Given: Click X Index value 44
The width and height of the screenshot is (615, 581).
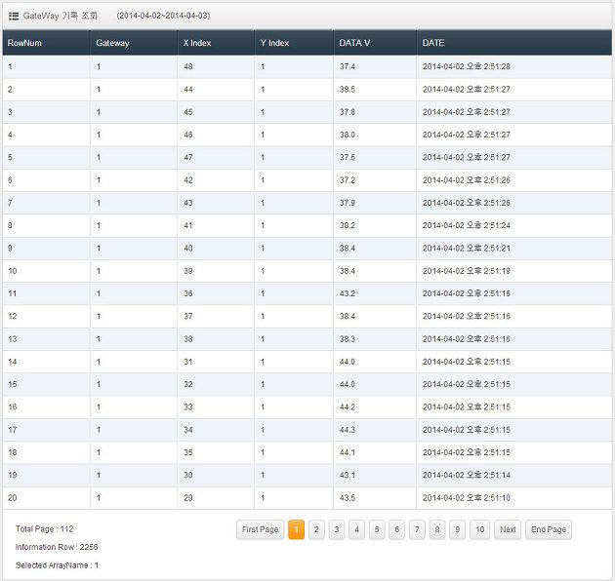Looking at the screenshot, I should tap(188, 90).
